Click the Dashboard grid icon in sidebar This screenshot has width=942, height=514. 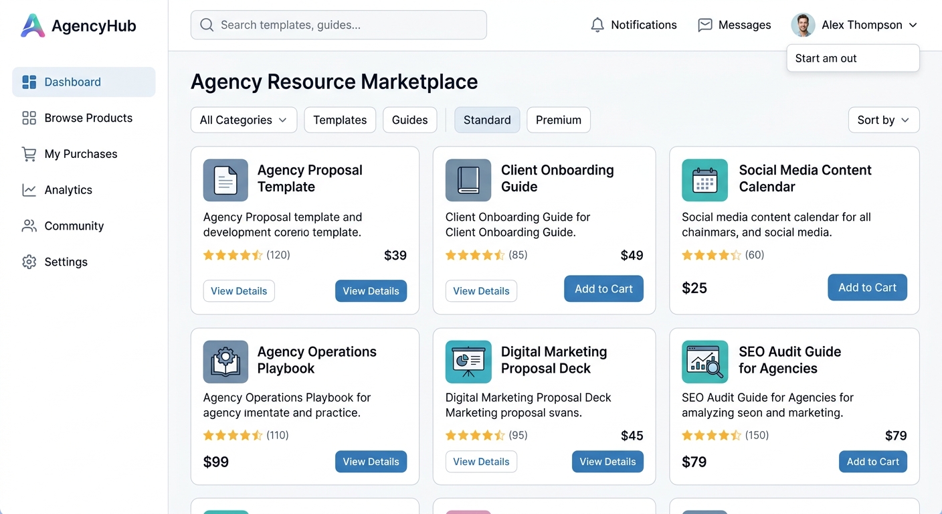(29, 82)
